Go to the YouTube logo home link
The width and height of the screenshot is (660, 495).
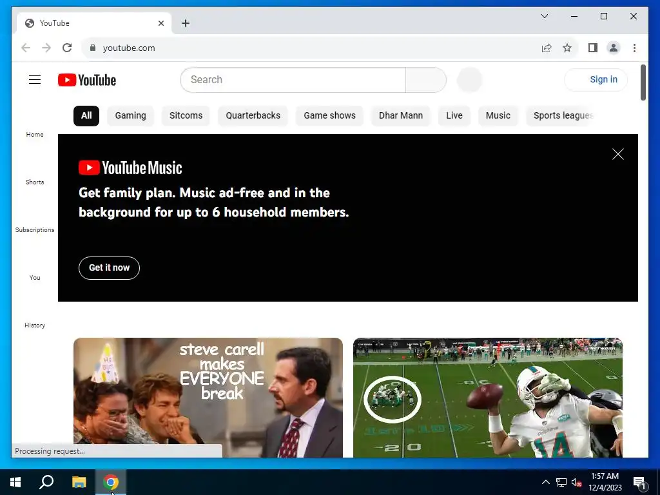coord(87,80)
